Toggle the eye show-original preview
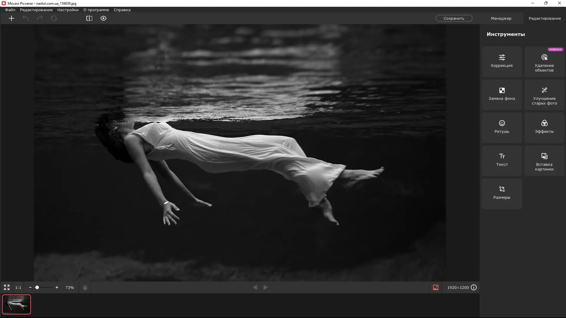This screenshot has width=566, height=318. (x=103, y=18)
